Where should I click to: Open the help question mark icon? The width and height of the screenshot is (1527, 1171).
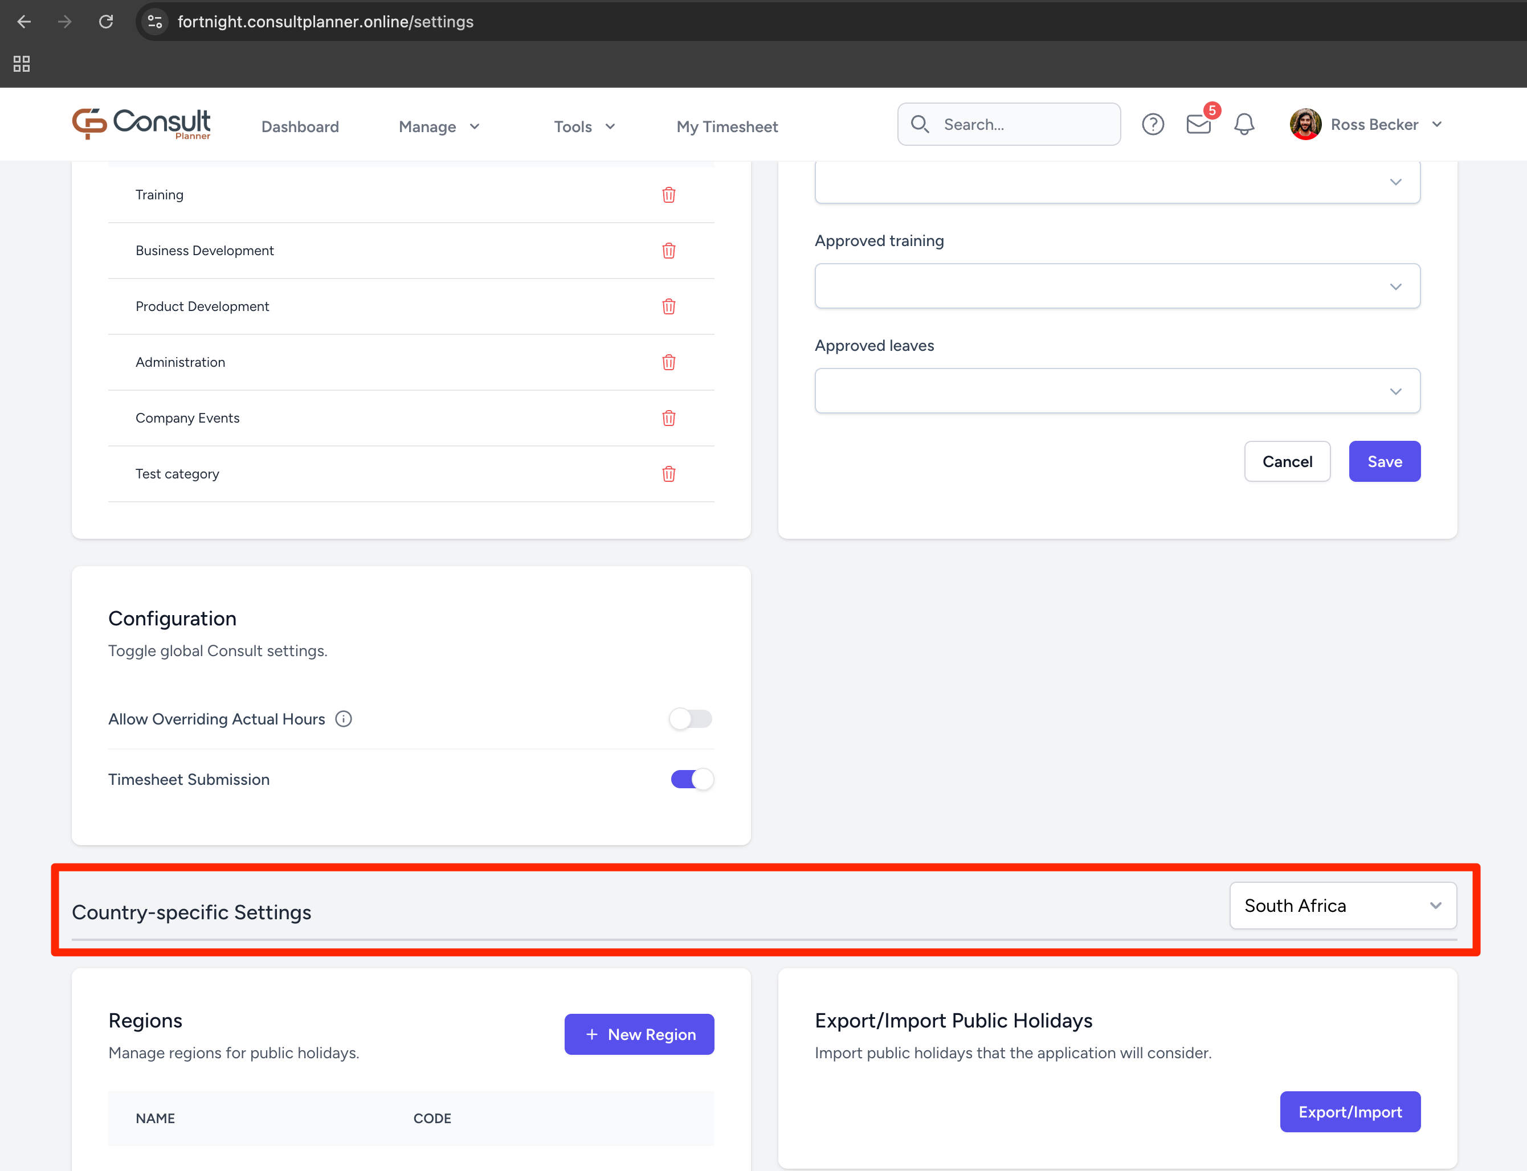coord(1153,125)
